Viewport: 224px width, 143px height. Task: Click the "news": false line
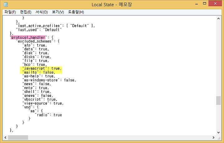pyautogui.click(x=37, y=84)
